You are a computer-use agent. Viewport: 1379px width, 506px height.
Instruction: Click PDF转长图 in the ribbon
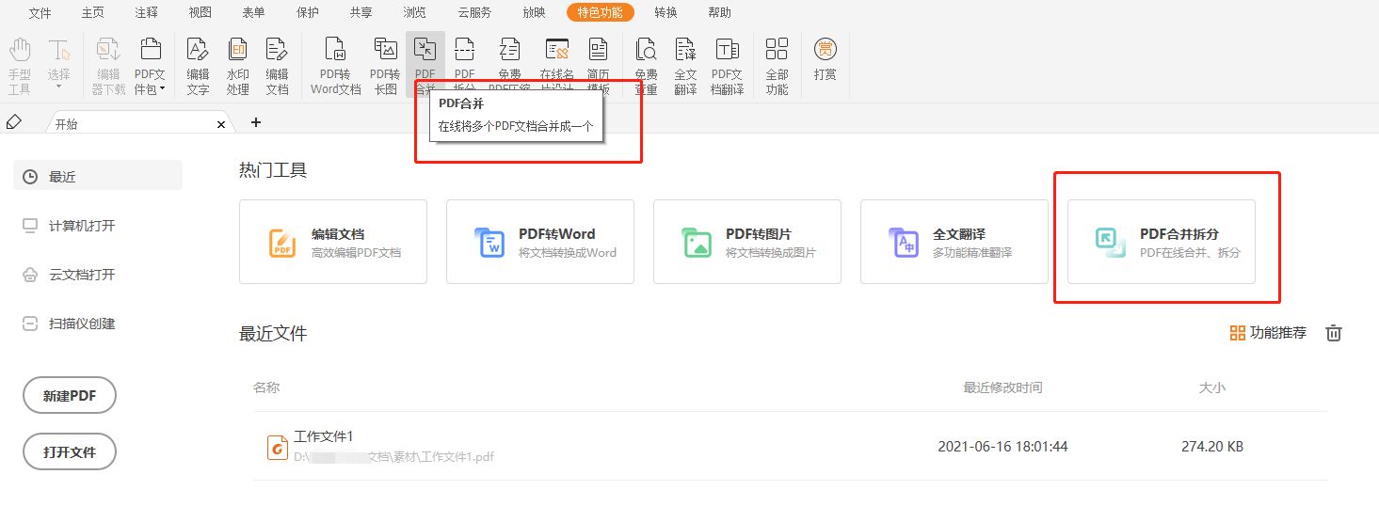pos(384,65)
